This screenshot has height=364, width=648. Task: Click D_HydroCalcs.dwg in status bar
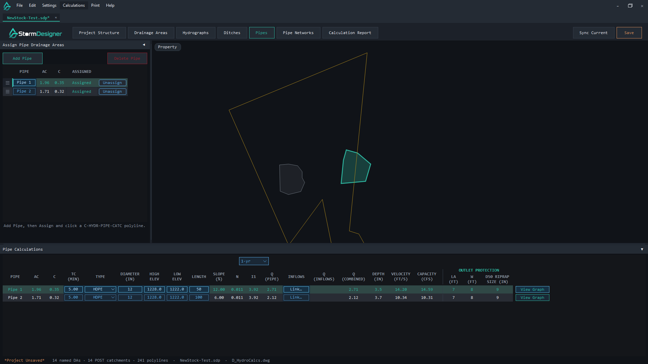tap(251, 360)
